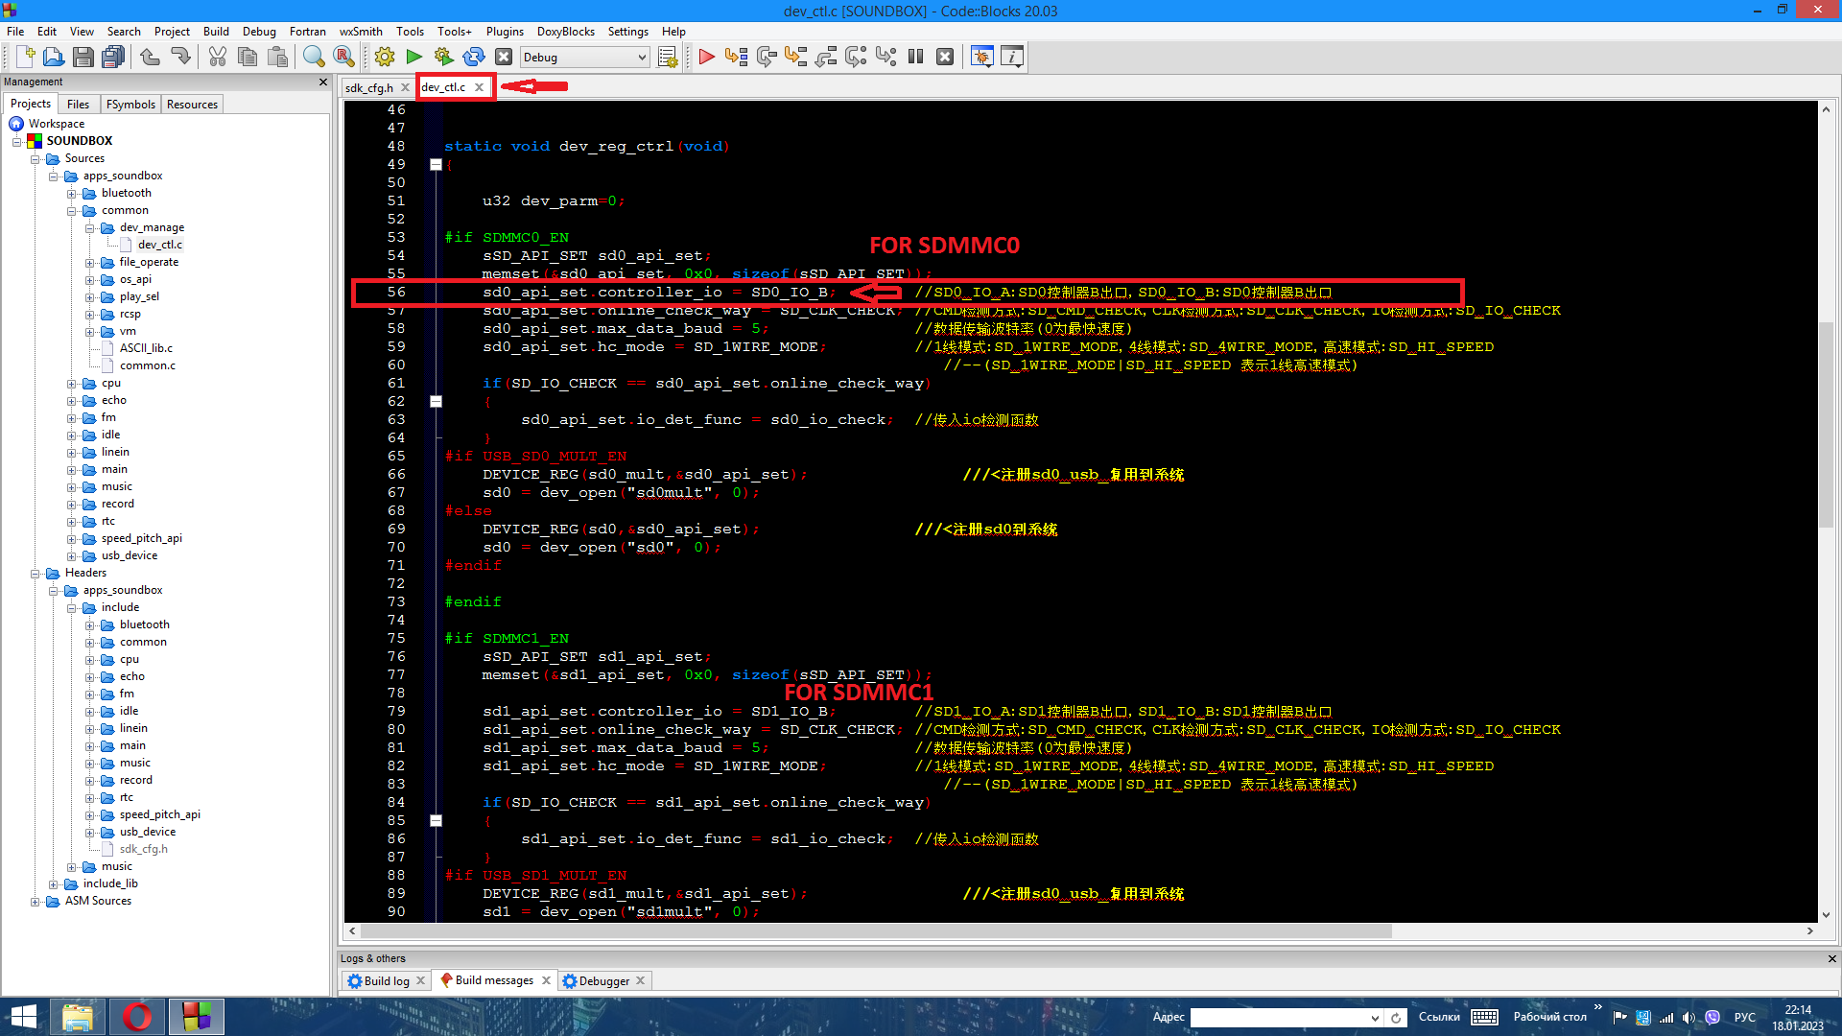The width and height of the screenshot is (1842, 1036).
Task: Collapse code fold at line 49
Action: 436,165
